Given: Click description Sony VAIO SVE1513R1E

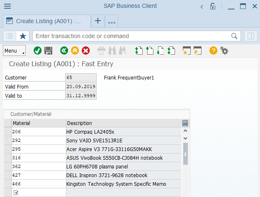Looking at the screenshot, I should [x=124, y=141].
